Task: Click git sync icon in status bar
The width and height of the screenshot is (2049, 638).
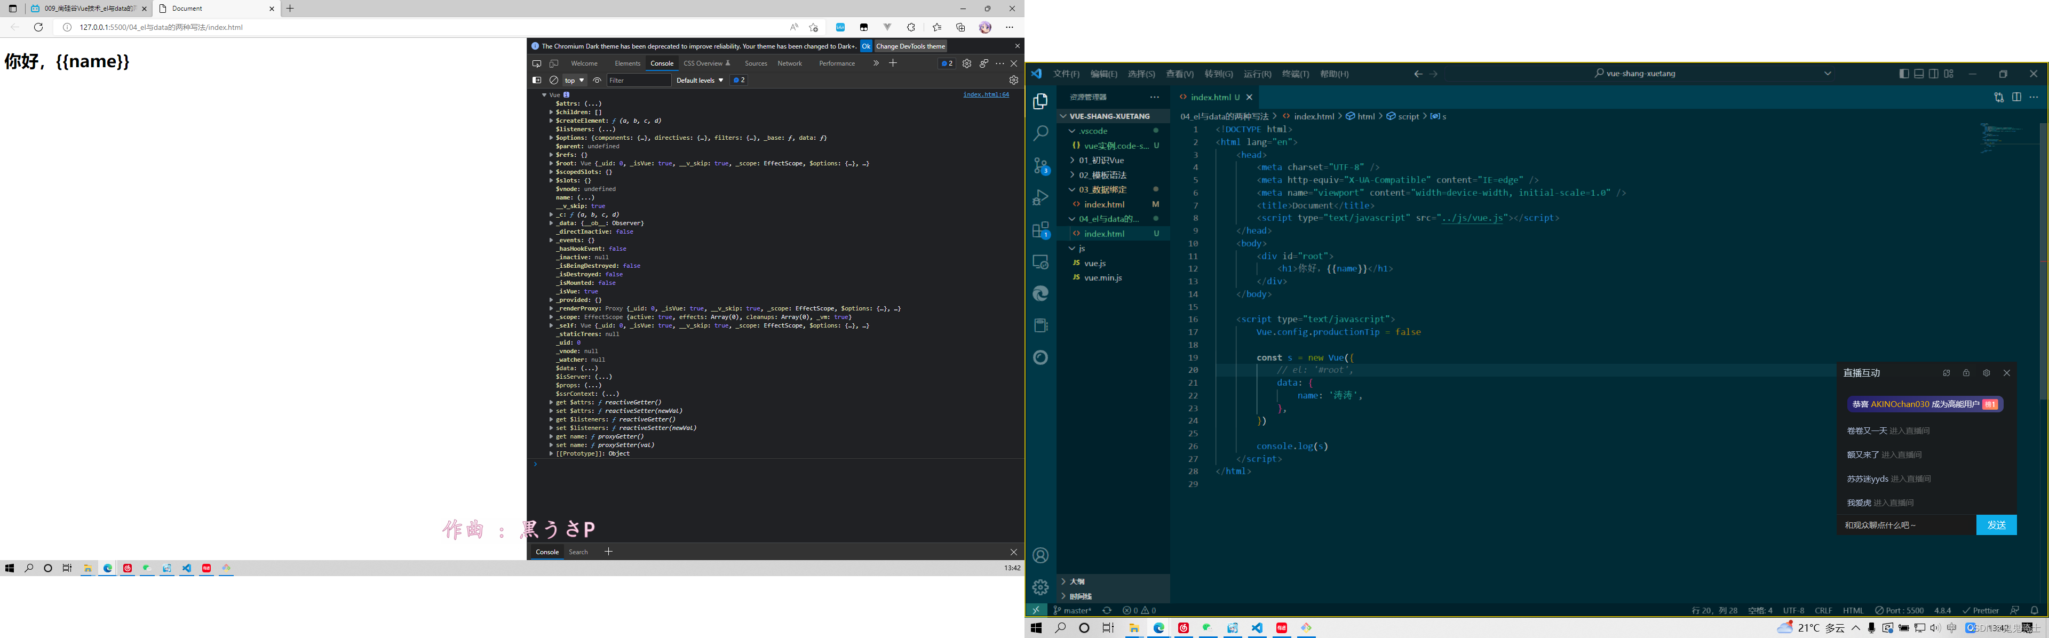Action: click(x=1107, y=610)
